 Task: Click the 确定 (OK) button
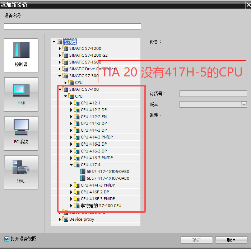click(196, 240)
